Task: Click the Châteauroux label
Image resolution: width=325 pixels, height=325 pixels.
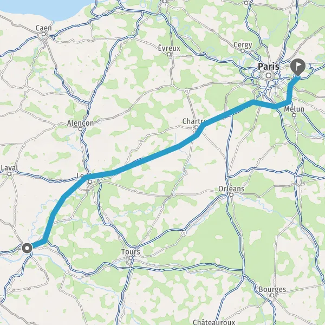Action: tap(214, 322)
